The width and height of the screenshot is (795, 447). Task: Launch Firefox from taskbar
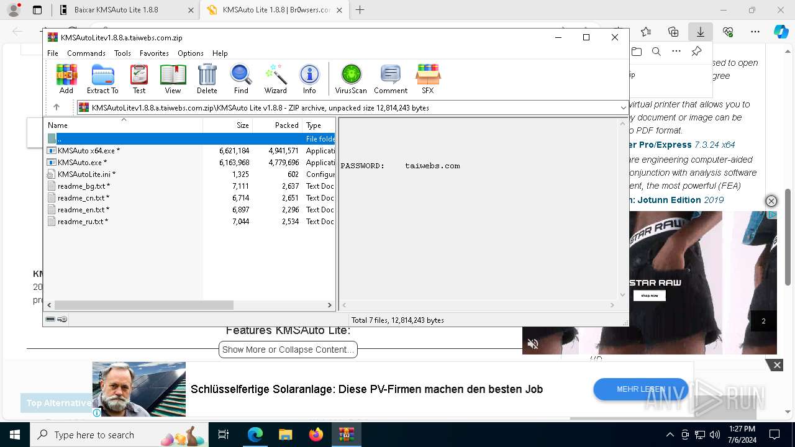tap(316, 435)
